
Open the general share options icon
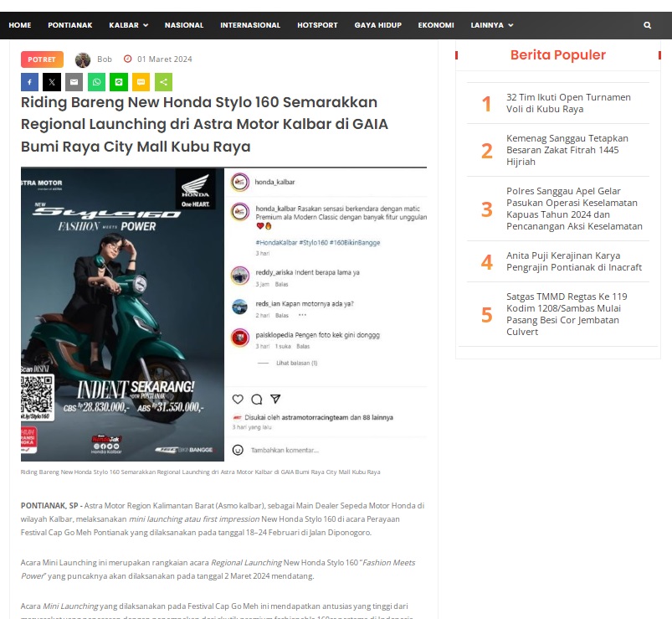163,82
